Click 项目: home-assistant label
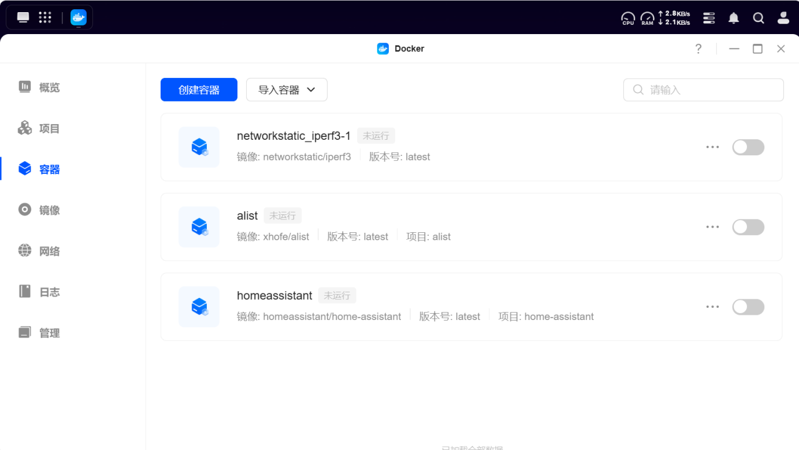The width and height of the screenshot is (799, 450). pyautogui.click(x=546, y=317)
